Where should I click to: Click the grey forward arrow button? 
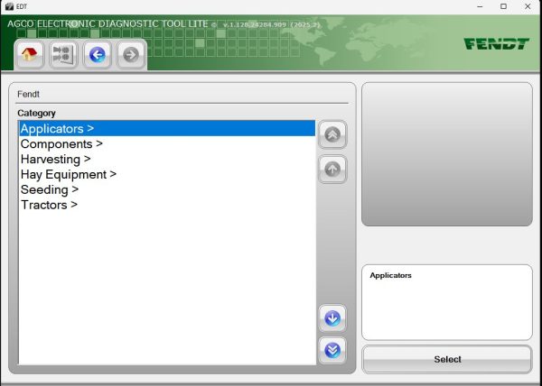[x=131, y=54]
